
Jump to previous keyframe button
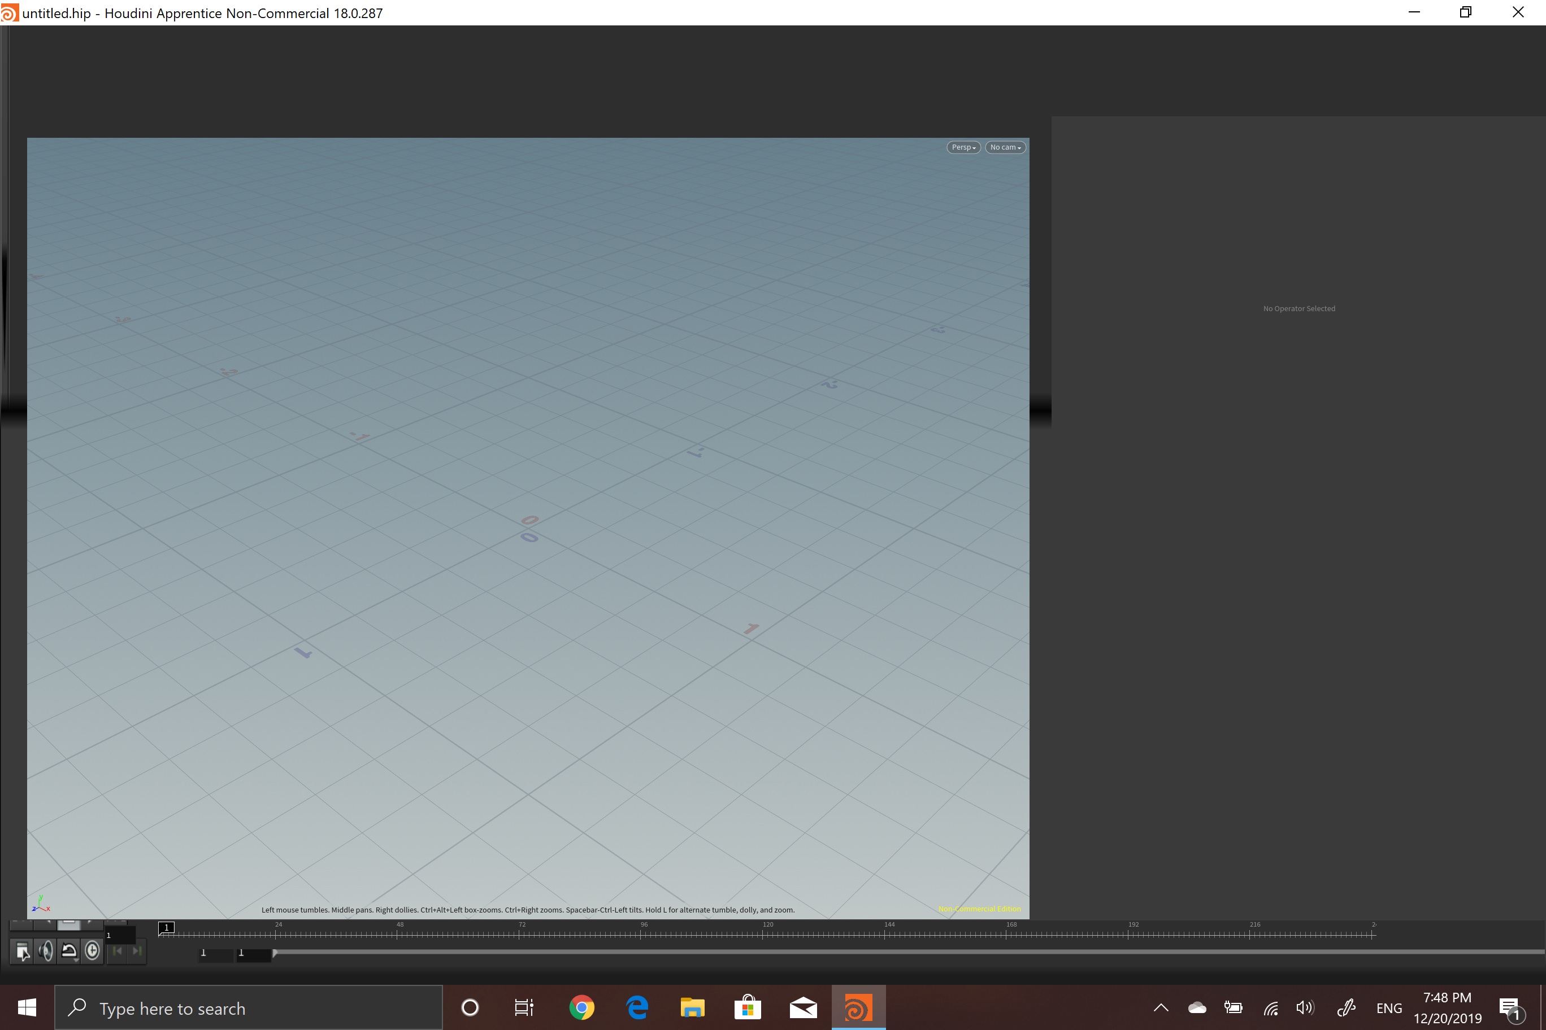point(117,950)
